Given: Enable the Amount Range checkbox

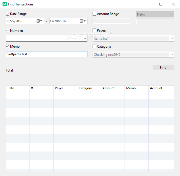Looking at the screenshot, I should pos(94,14).
